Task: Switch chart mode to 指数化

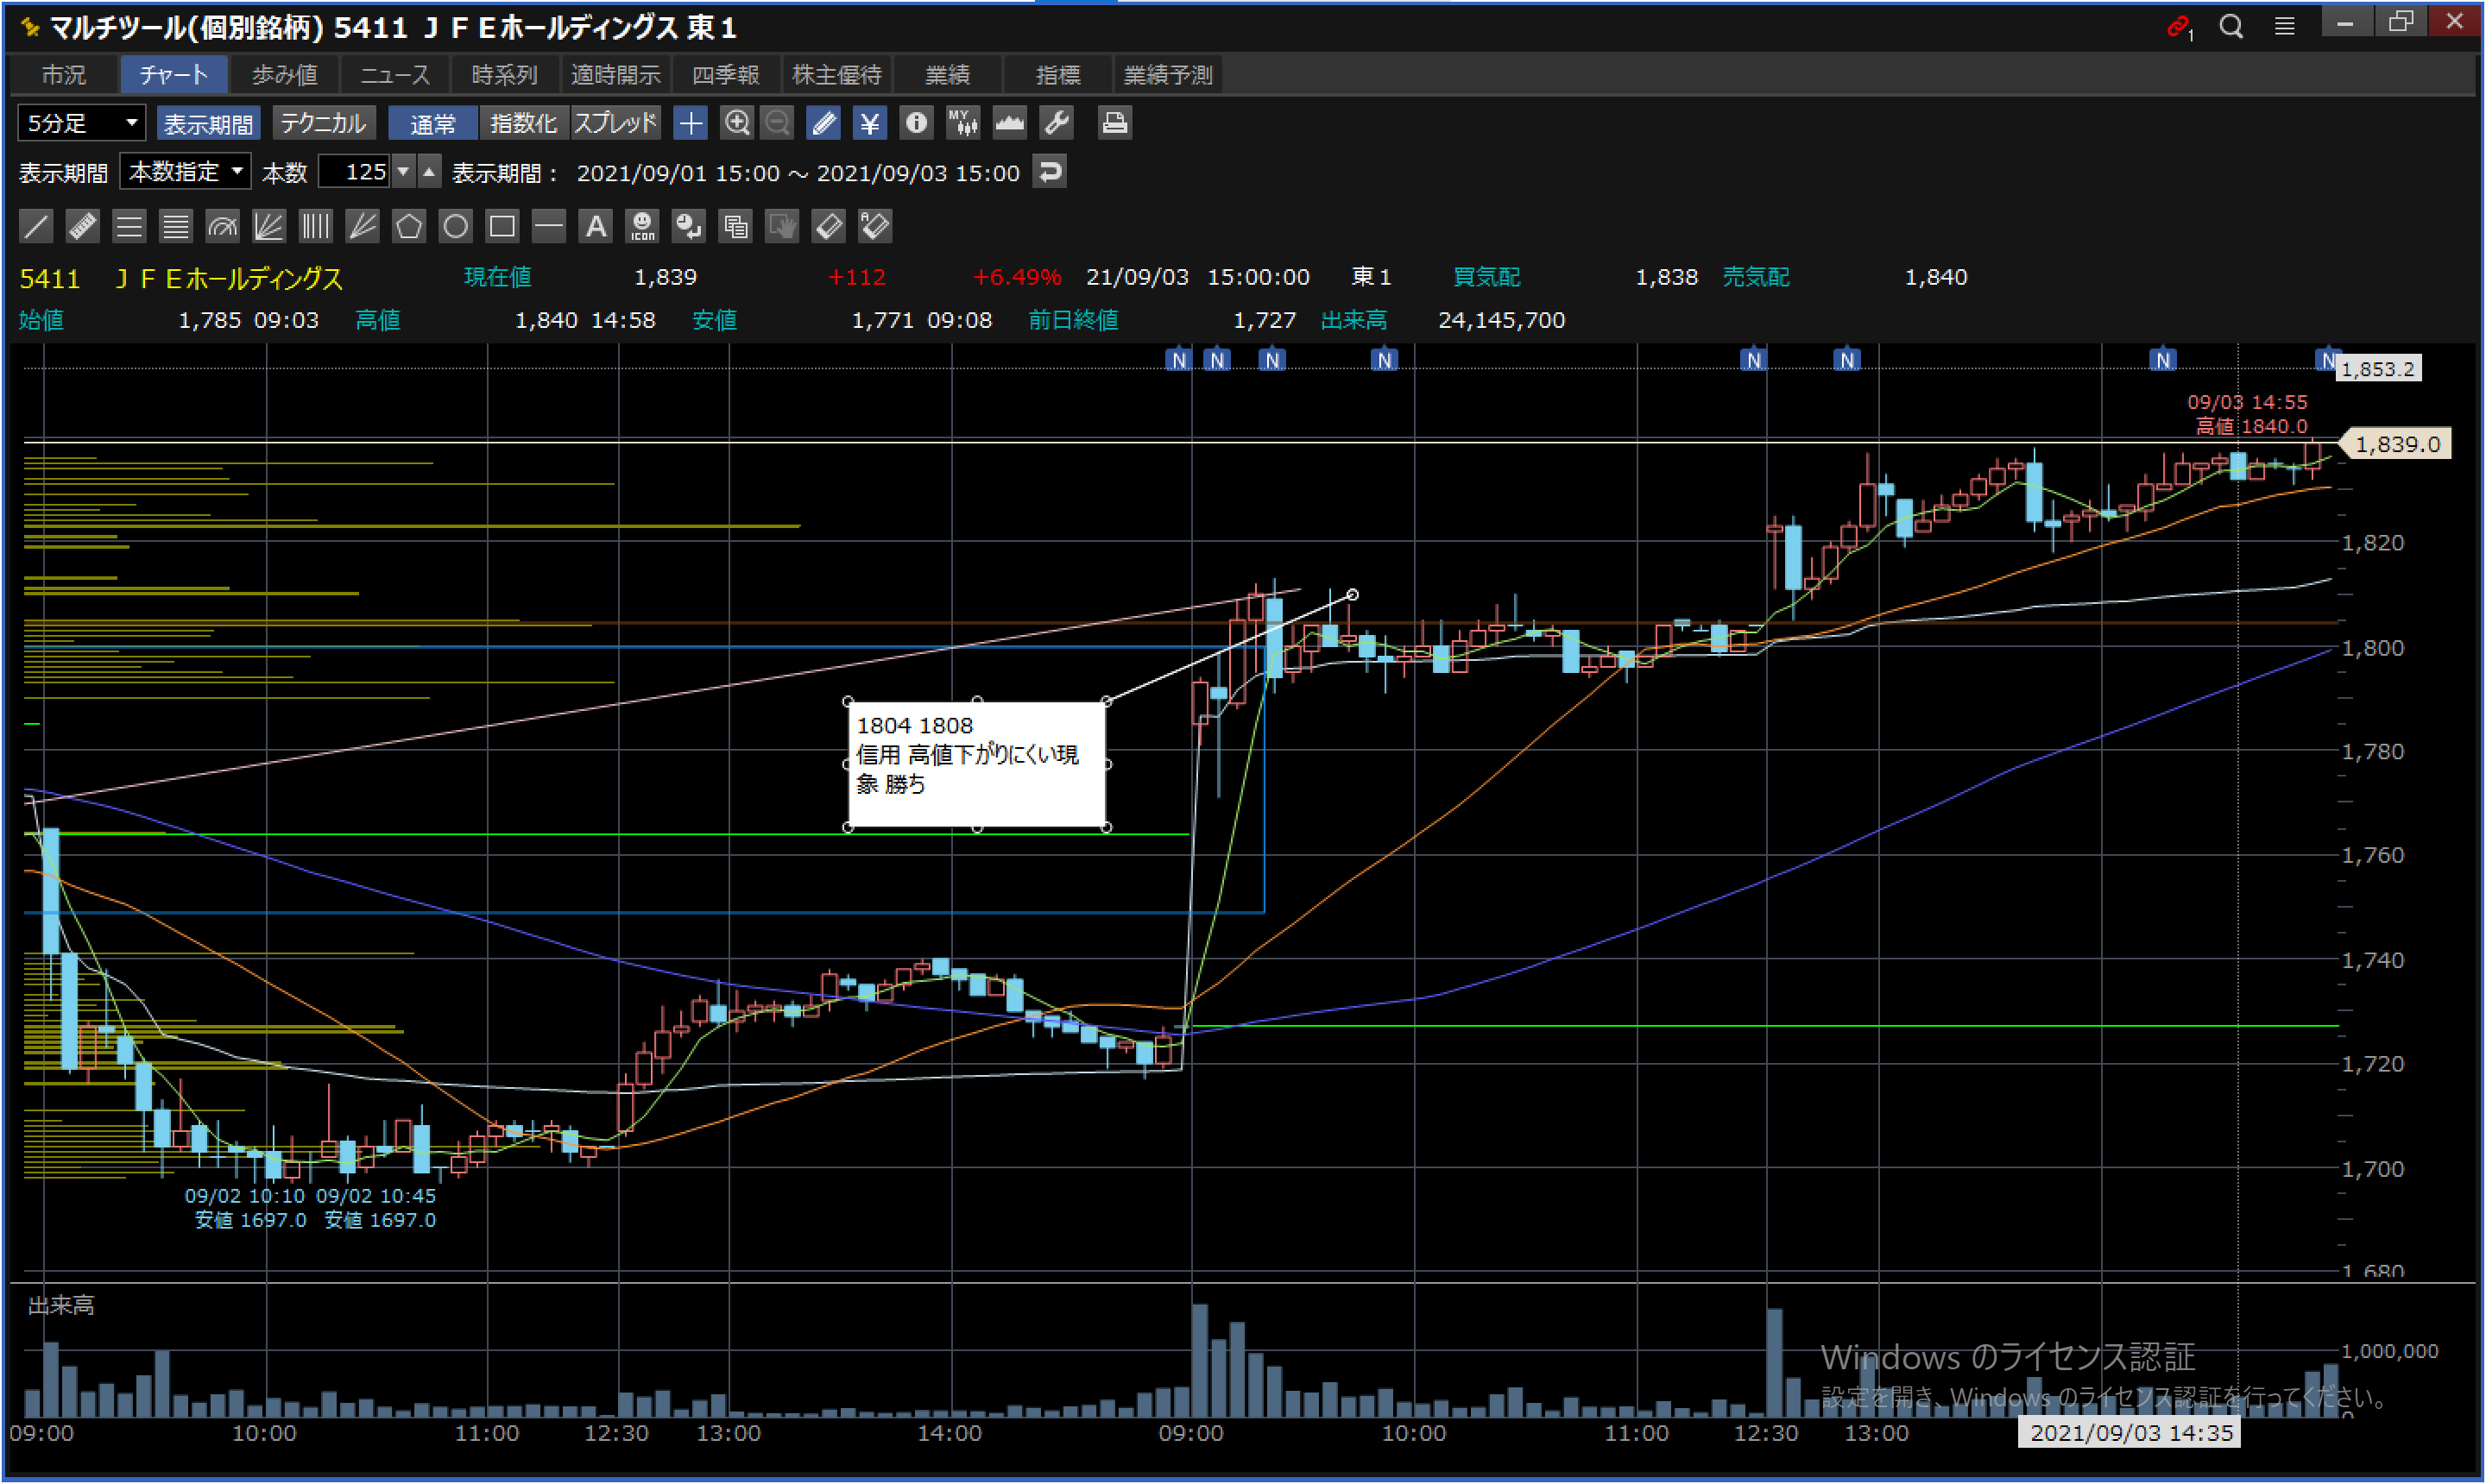Action: tap(523, 123)
